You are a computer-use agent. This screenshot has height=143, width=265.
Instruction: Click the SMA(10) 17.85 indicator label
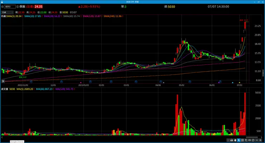[33, 16]
